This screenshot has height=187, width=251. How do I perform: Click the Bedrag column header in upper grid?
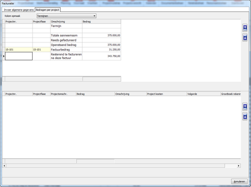click(x=102, y=21)
